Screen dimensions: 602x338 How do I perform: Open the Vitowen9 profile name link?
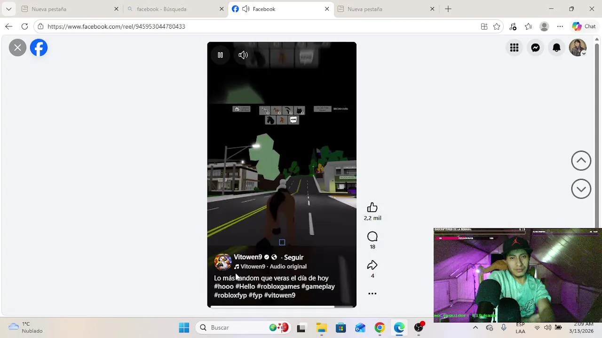click(248, 257)
